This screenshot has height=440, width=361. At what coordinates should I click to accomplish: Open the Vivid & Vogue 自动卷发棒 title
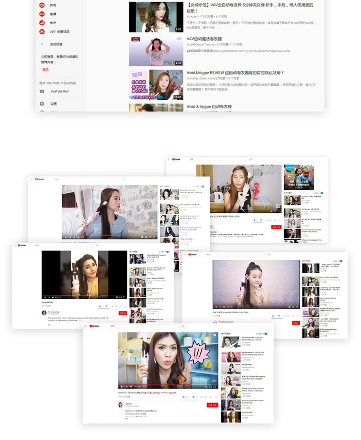pos(209,107)
